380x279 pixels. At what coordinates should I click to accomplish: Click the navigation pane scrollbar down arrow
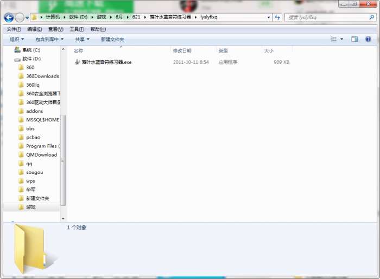63,218
